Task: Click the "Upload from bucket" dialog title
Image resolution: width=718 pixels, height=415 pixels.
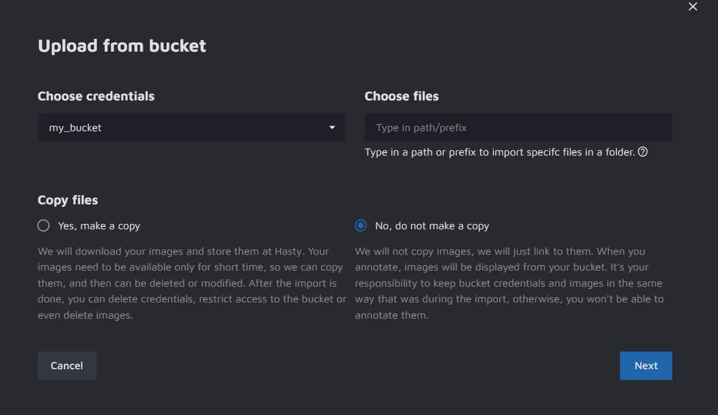Action: click(122, 46)
